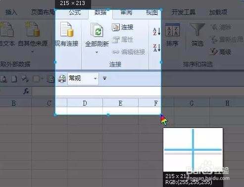Open the 视图 ribbon tab
The height and width of the screenshot is (187, 244).
[x=152, y=12]
